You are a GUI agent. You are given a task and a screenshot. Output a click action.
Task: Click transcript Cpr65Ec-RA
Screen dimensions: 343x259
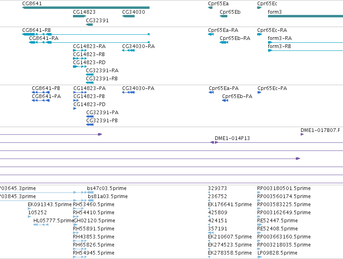click(x=260, y=34)
